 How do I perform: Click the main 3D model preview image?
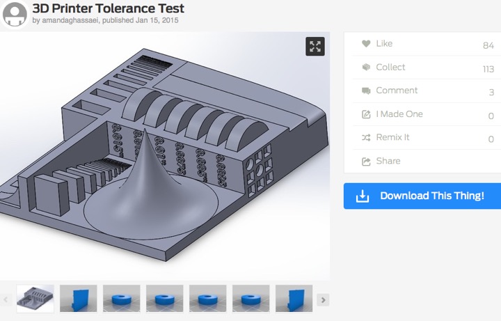(x=165, y=156)
